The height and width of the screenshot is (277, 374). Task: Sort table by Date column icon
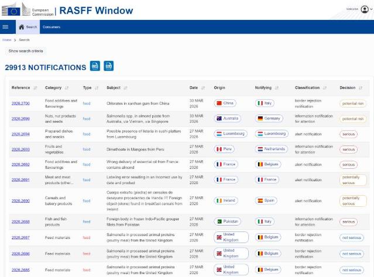point(203,88)
